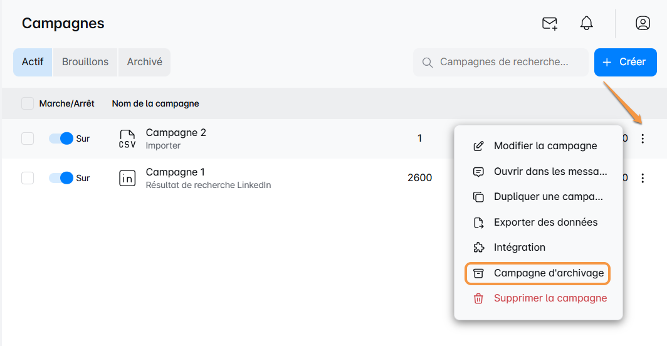The image size is (667, 346).
Task: Click the puzzle piece Intégration icon
Action: click(x=478, y=247)
